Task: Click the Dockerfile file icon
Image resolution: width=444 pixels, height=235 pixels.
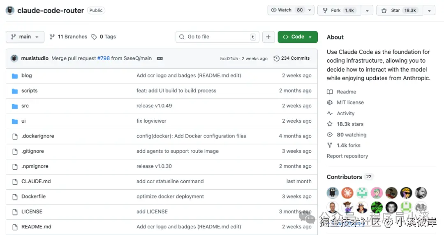Action: click(x=15, y=197)
